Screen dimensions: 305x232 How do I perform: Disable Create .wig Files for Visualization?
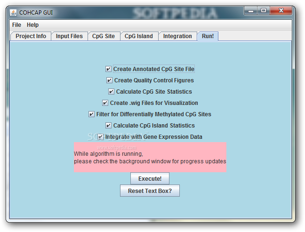105,103
